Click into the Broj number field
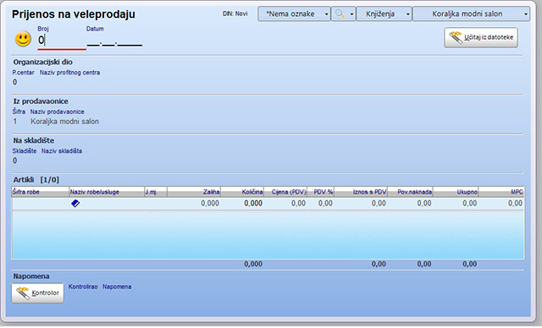Screen dimensions: 542x328 (62, 41)
